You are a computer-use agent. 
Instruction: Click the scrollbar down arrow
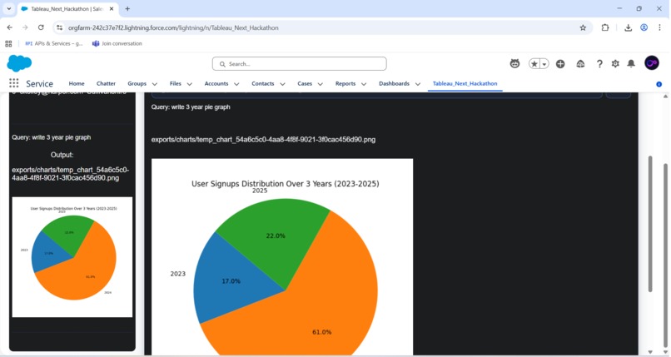click(665, 353)
